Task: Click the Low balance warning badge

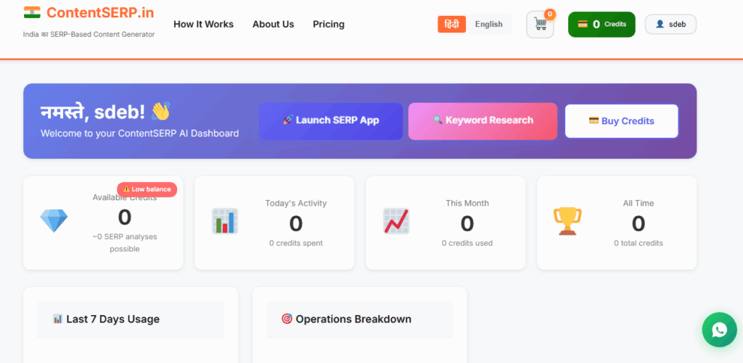Action: tap(147, 189)
